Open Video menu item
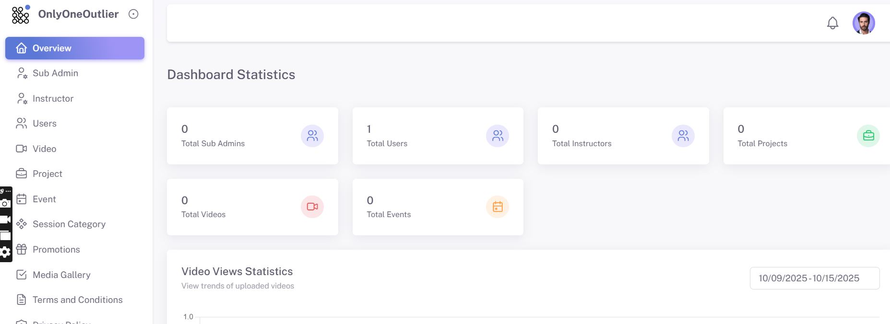The image size is (890, 324). [x=75, y=149]
